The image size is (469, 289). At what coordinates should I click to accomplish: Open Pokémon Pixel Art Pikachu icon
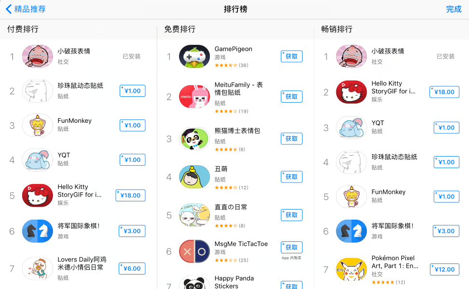351,269
